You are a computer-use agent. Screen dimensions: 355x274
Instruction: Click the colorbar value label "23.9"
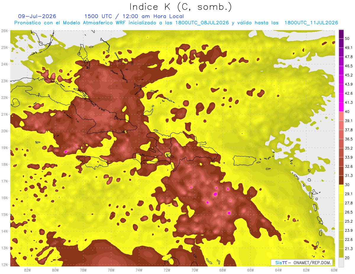(x=349, y=231)
